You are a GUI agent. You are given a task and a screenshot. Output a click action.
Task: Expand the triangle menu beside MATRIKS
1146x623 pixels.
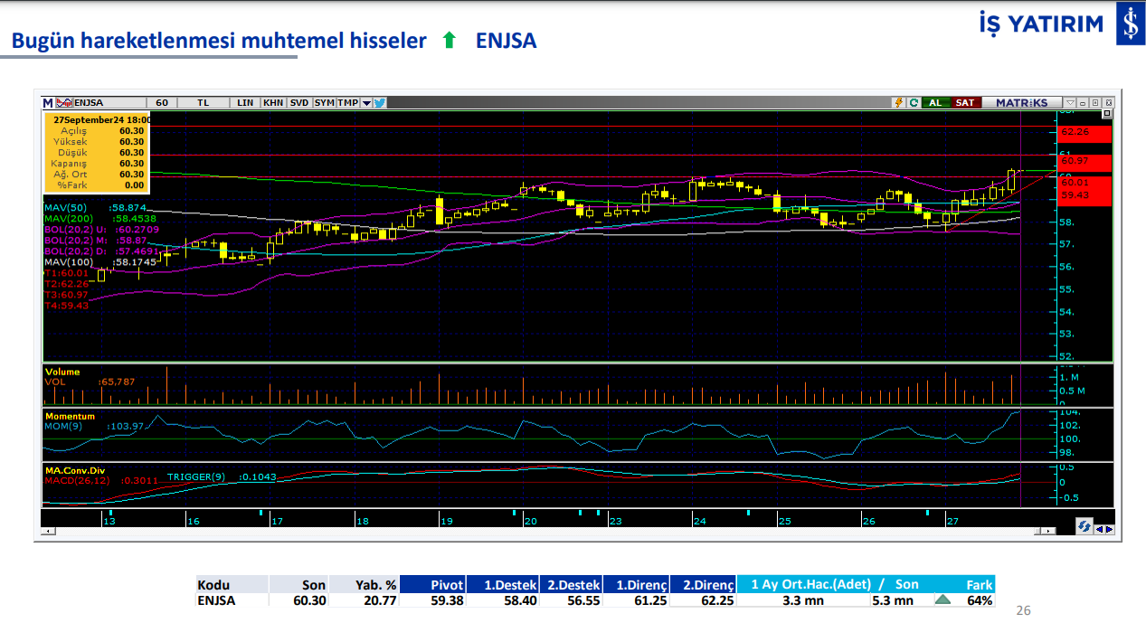[1070, 103]
